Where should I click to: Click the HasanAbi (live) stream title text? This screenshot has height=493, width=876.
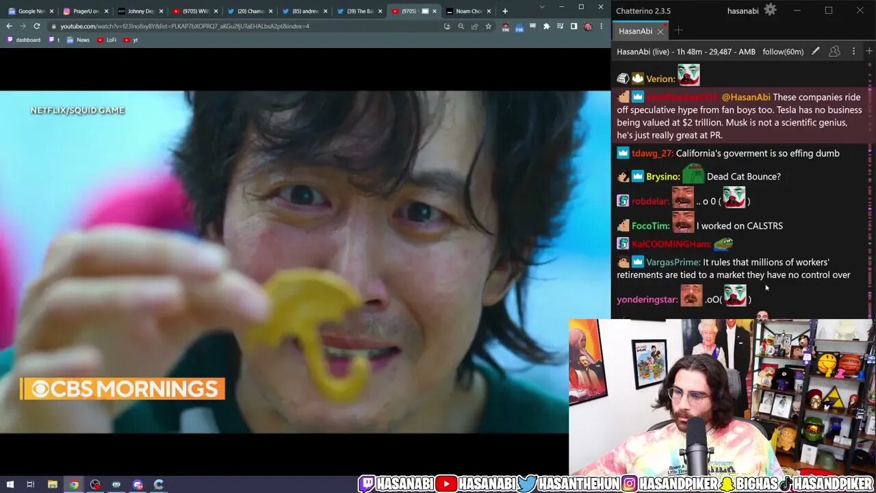point(686,52)
